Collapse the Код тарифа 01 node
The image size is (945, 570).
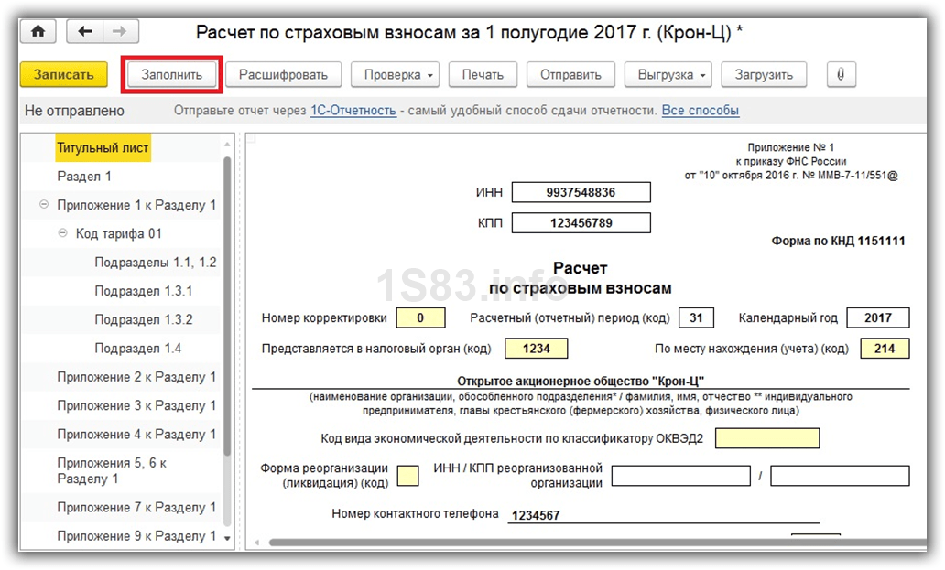(x=62, y=233)
